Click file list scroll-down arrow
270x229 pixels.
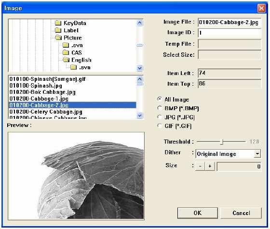(x=140, y=115)
